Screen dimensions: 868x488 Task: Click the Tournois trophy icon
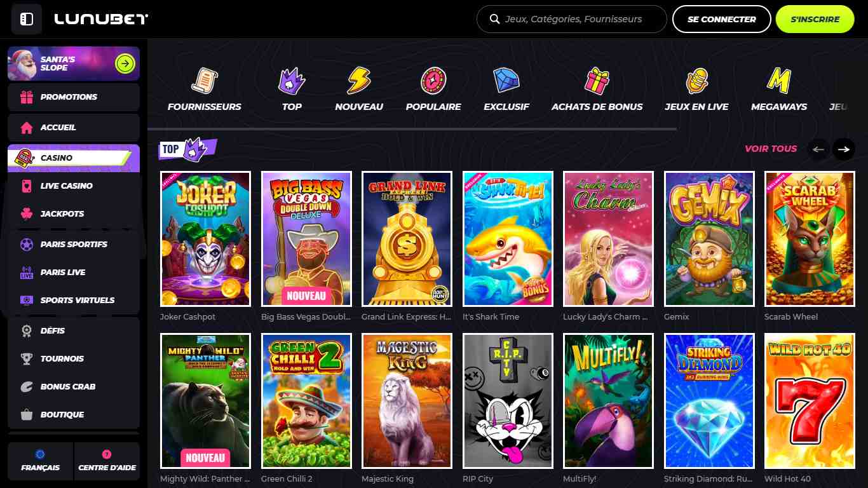point(27,359)
